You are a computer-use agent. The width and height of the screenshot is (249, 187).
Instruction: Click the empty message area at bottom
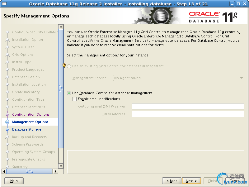(155, 162)
